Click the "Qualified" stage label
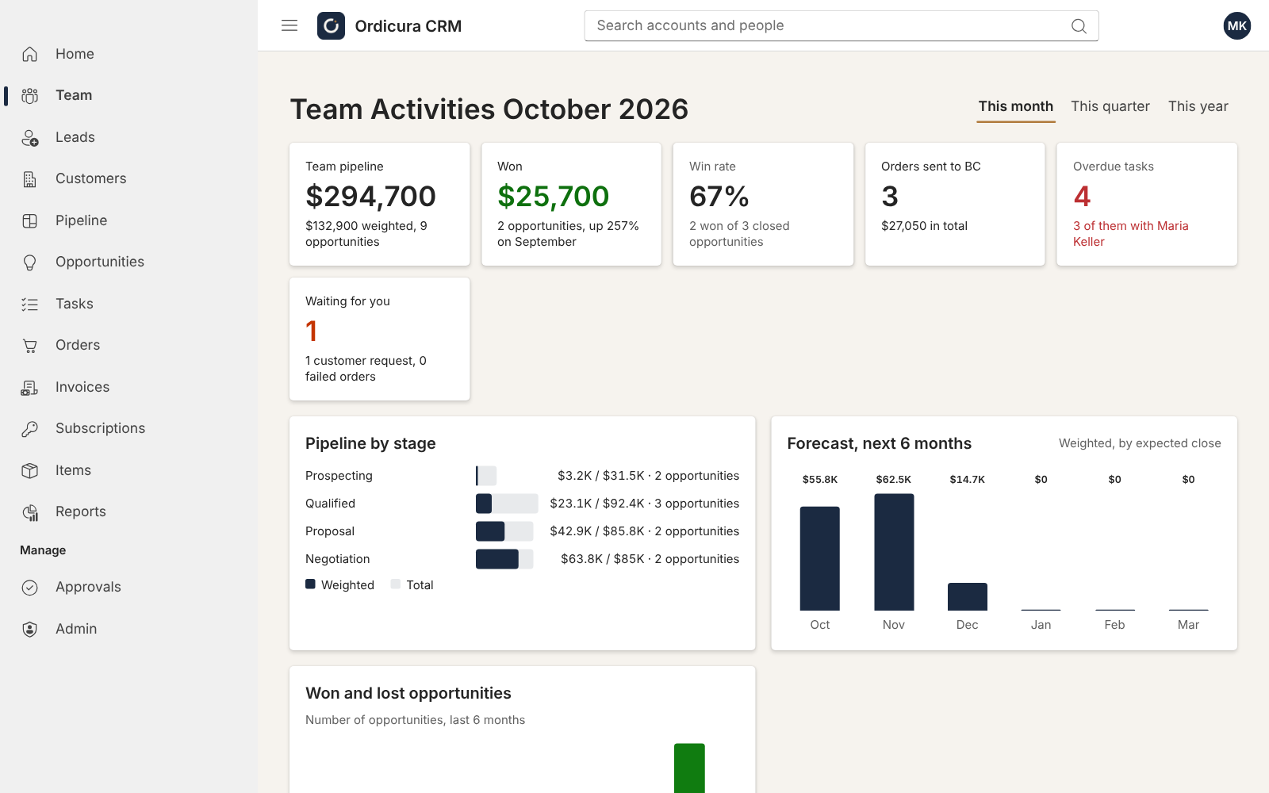1269x793 pixels. click(330, 504)
